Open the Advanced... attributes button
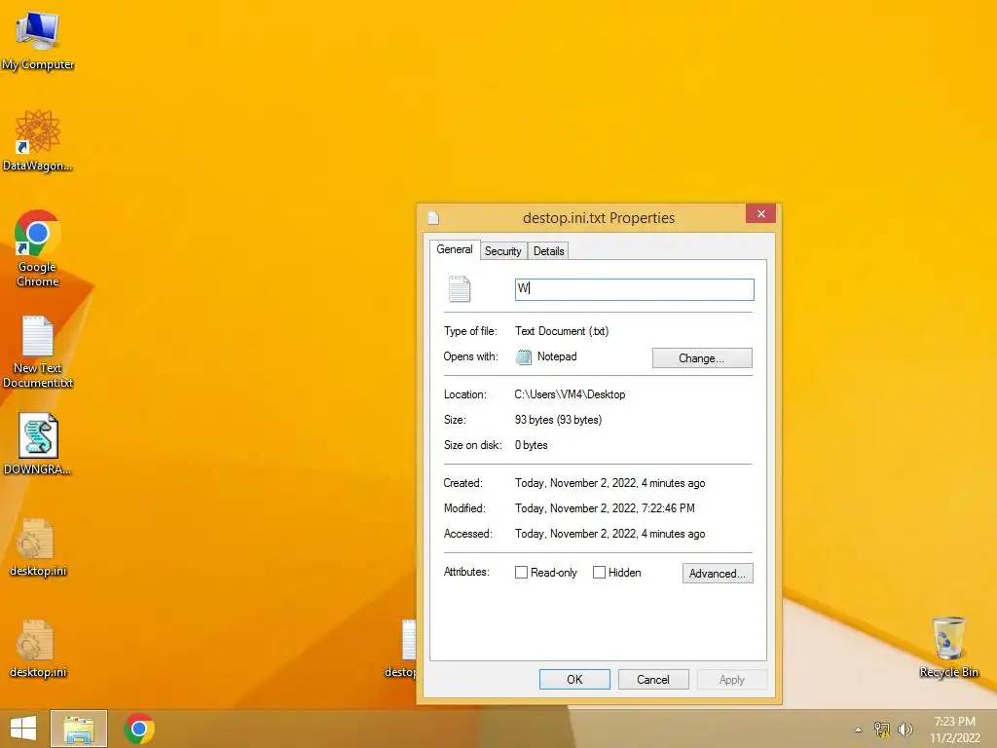The height and width of the screenshot is (748, 997). (x=718, y=573)
